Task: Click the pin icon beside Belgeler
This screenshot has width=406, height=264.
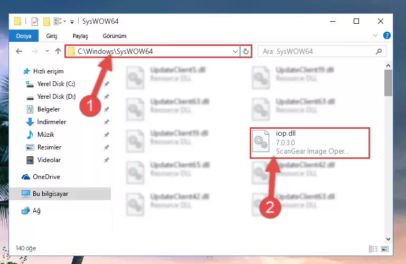Action: click(x=107, y=109)
